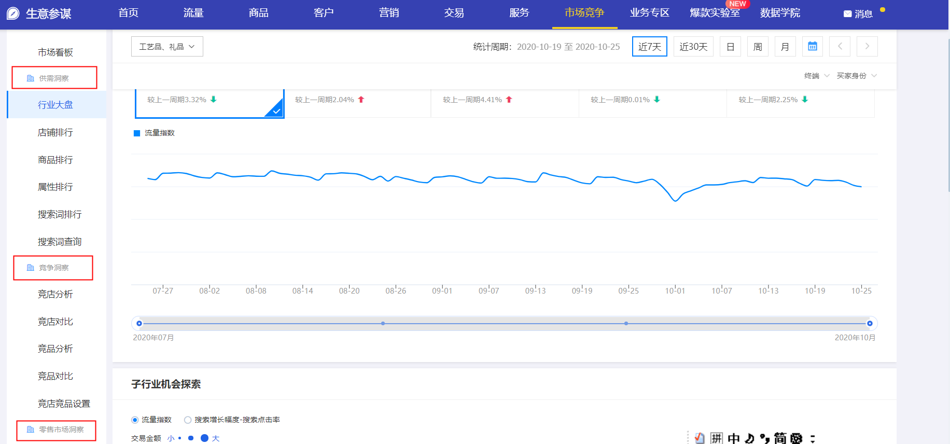950x444 pixels.
Task: Expand the 终端 filter dropdown
Action: (817, 76)
